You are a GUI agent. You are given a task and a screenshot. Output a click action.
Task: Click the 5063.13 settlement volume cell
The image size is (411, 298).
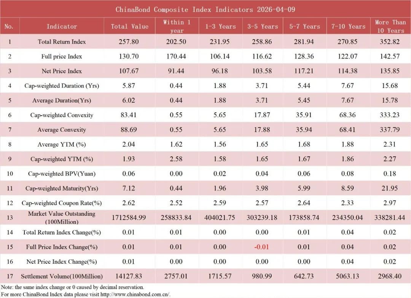(347, 276)
